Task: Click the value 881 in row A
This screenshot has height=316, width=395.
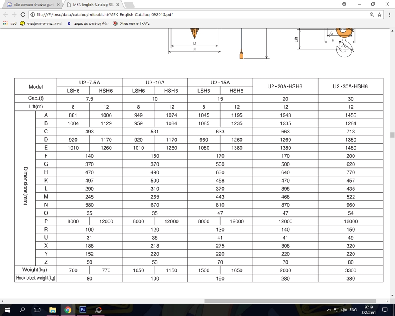Action: [73, 115]
